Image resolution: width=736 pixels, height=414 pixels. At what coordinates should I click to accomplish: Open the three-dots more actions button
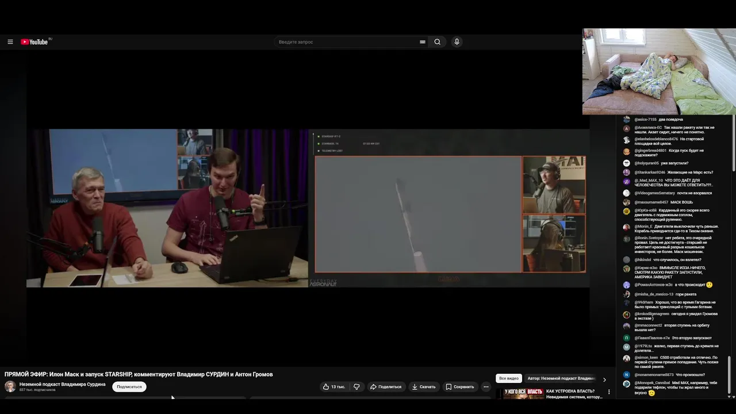click(x=486, y=387)
